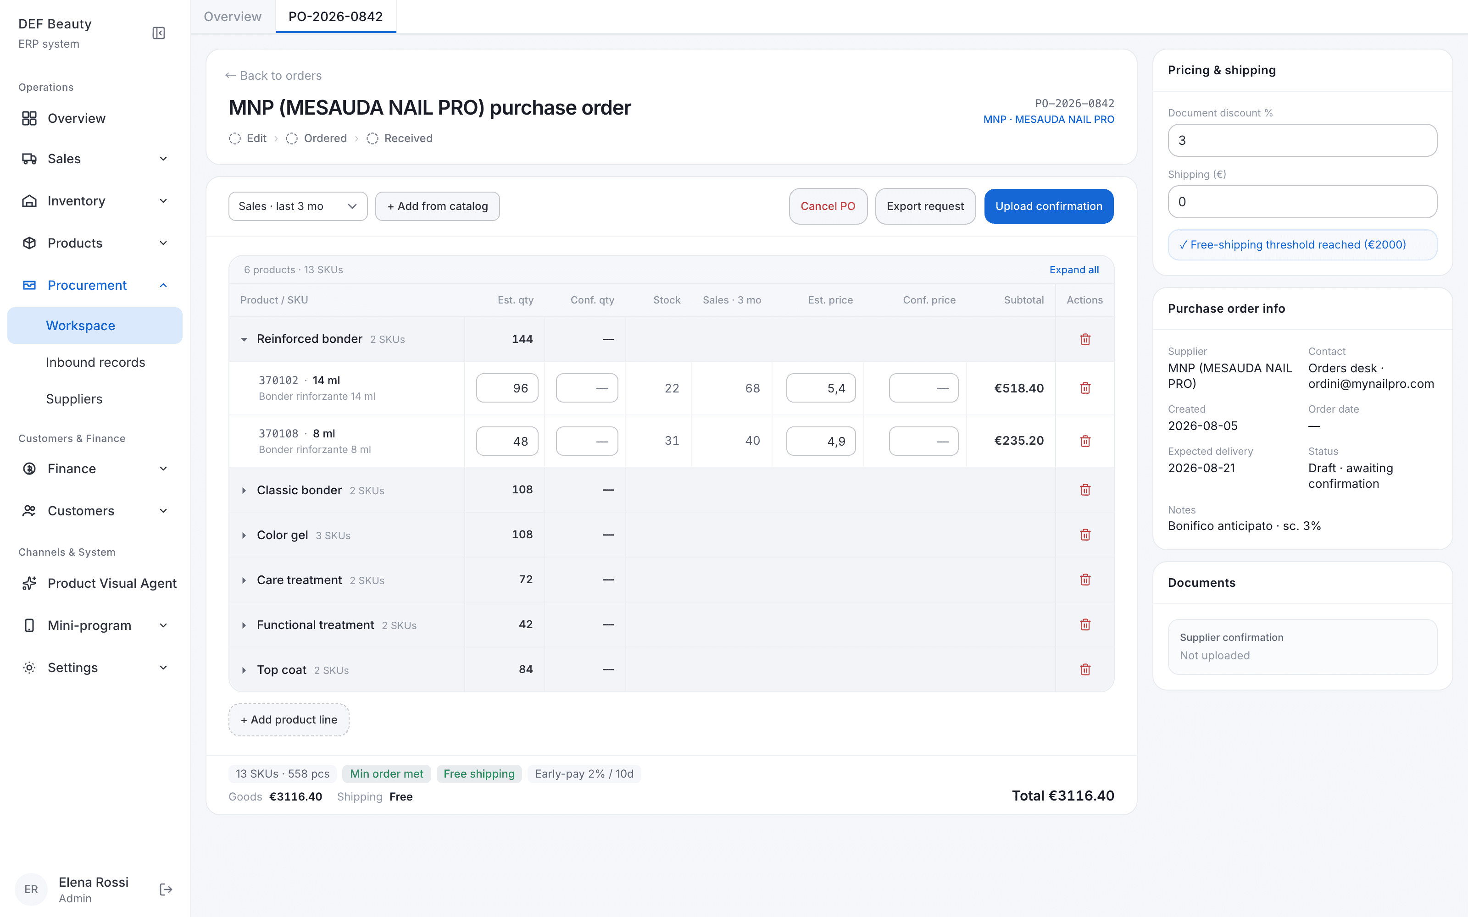This screenshot has width=1468, height=917.
Task: Click the Overview grid icon in sidebar
Action: [29, 118]
